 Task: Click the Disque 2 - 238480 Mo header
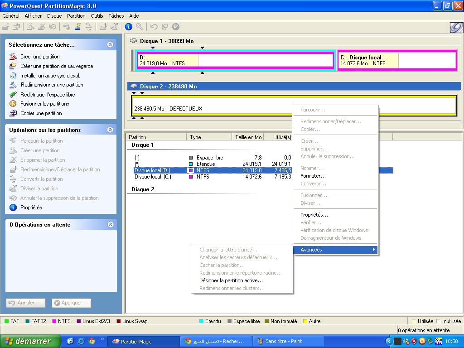click(294, 87)
